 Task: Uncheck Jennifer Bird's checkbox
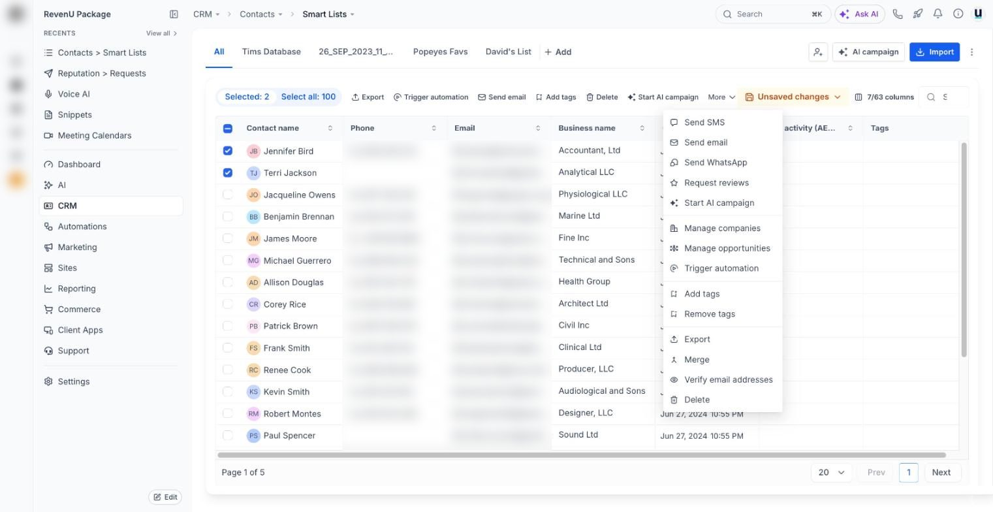click(228, 151)
